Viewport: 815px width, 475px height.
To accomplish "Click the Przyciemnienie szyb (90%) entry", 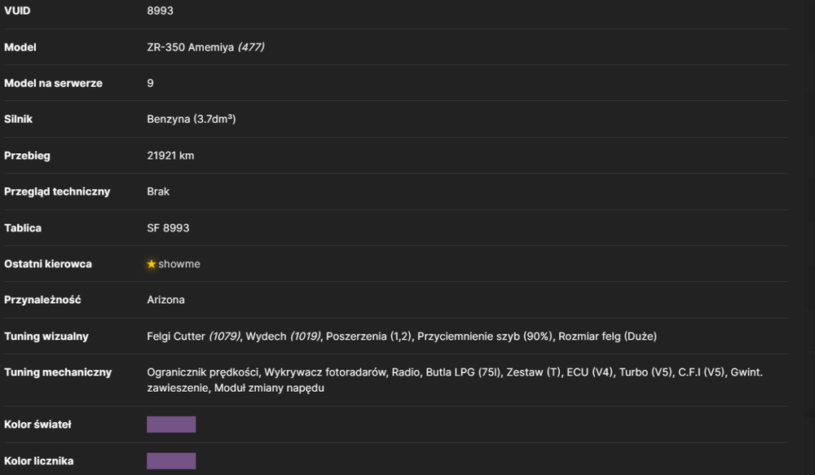I will (484, 336).
